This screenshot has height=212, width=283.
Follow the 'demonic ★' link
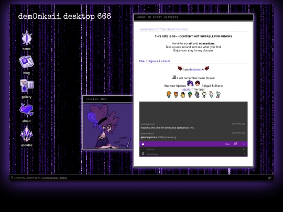tap(197, 70)
